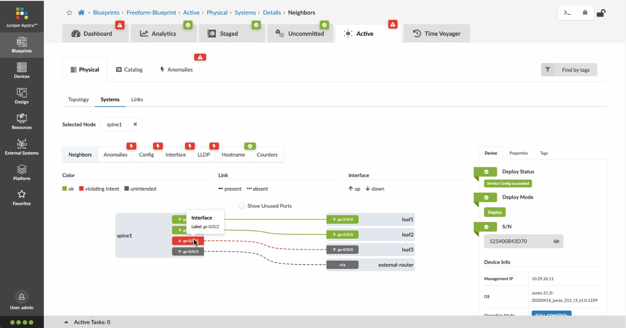
Task: Click the Analytics green check badge
Action: pos(188,25)
